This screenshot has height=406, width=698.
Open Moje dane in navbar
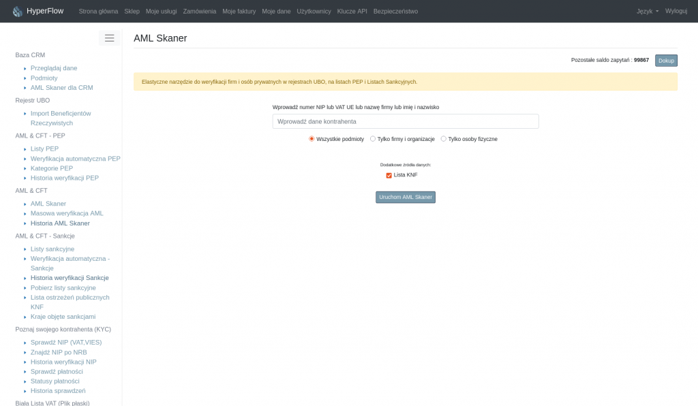(x=276, y=11)
